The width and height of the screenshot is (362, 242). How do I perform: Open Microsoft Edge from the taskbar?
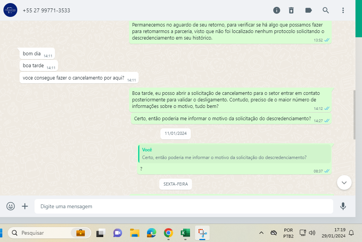point(152,233)
